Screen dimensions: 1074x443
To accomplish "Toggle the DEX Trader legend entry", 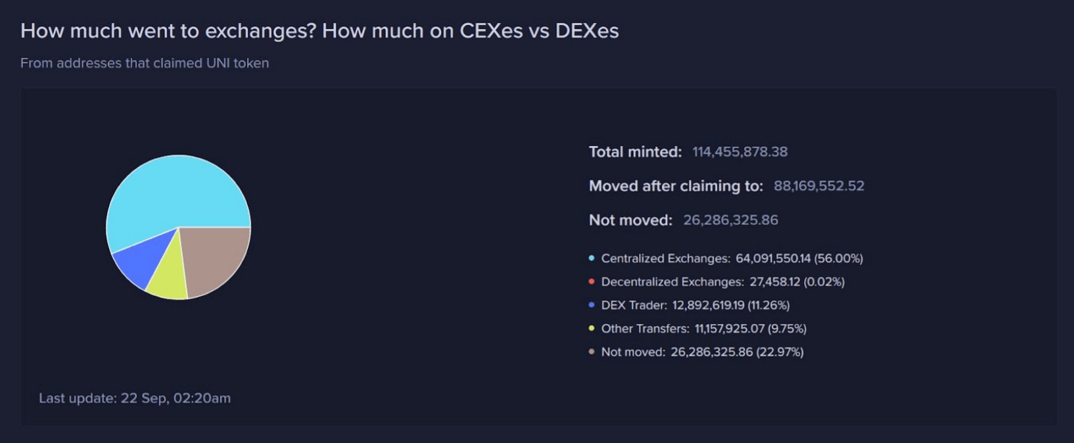I will click(x=689, y=306).
